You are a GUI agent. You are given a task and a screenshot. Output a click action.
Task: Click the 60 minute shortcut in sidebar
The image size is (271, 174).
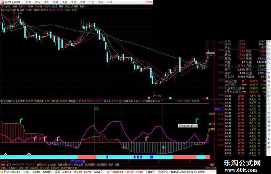coord(269,117)
